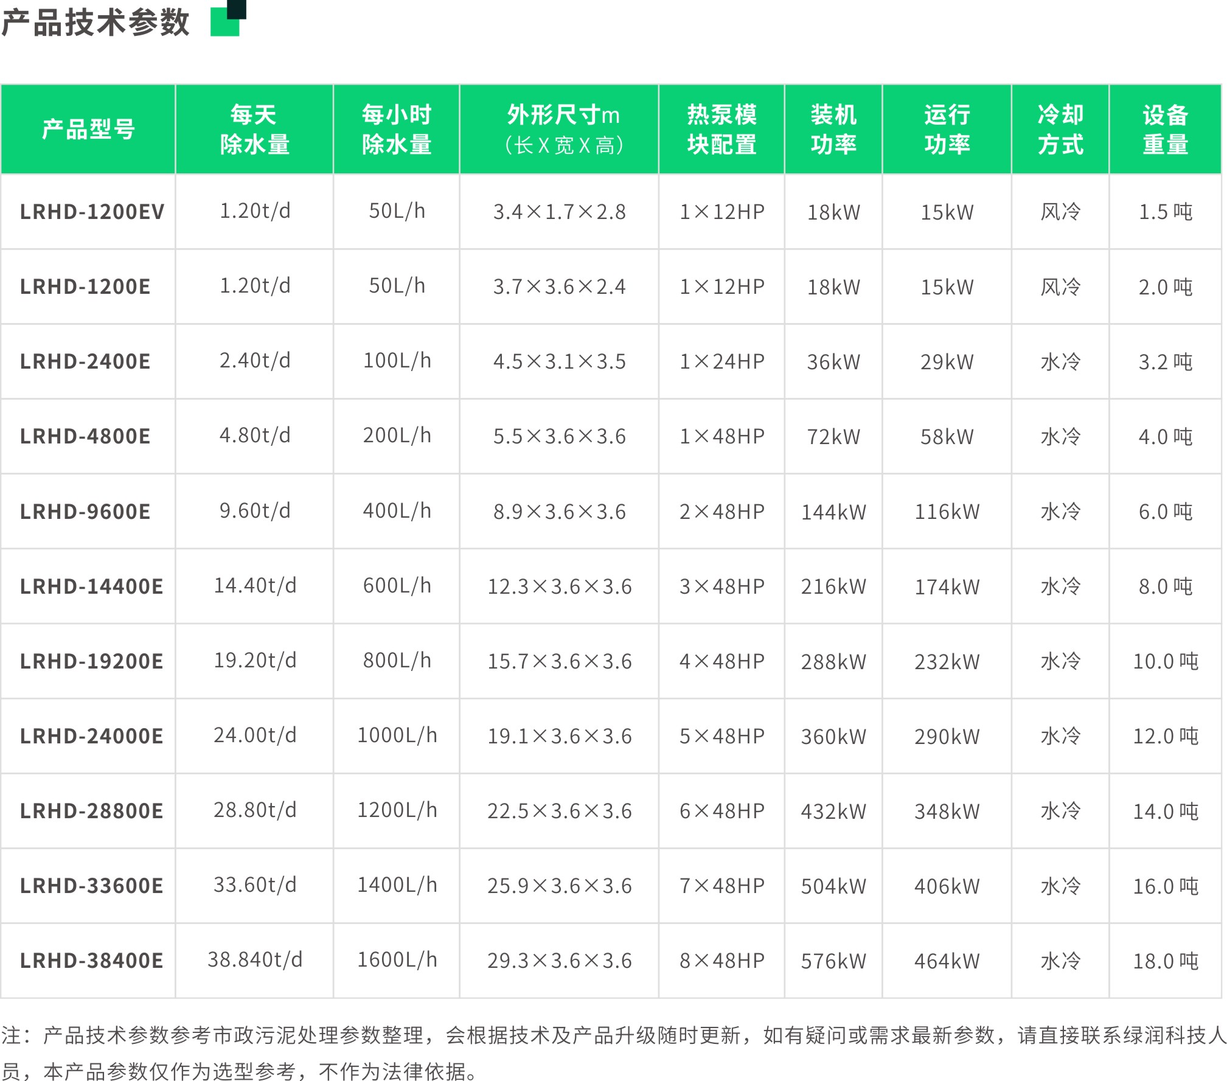Screen dimensions: 1227x1081
Task: Click the 外形尺寸m header cell
Action: [x=559, y=130]
